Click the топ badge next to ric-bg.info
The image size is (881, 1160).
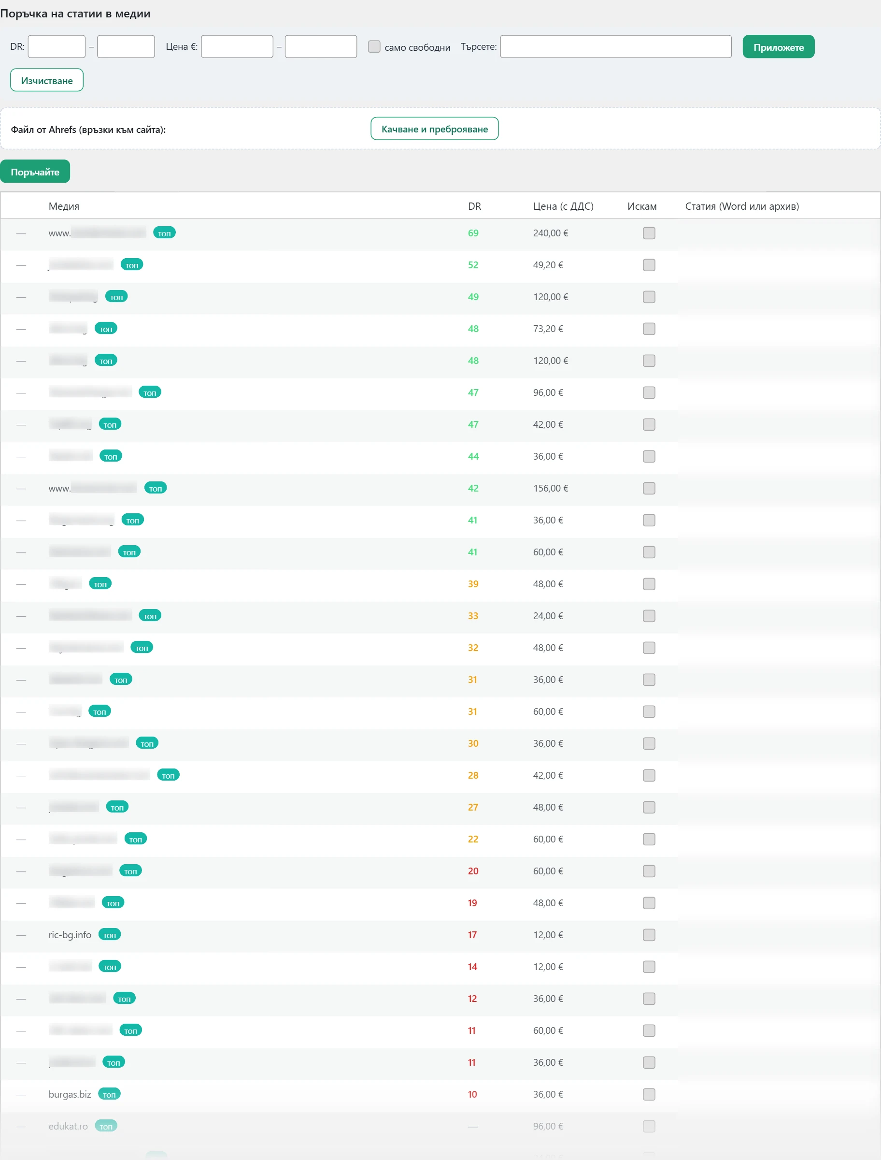click(x=110, y=934)
